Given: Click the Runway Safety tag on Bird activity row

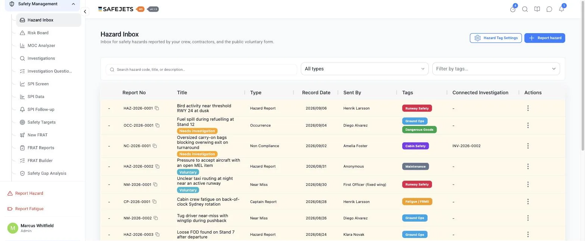Looking at the screenshot, I should tap(417, 108).
